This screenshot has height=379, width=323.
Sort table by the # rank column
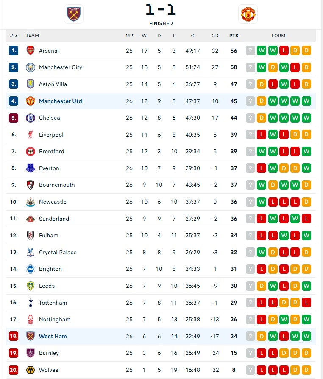click(14, 36)
